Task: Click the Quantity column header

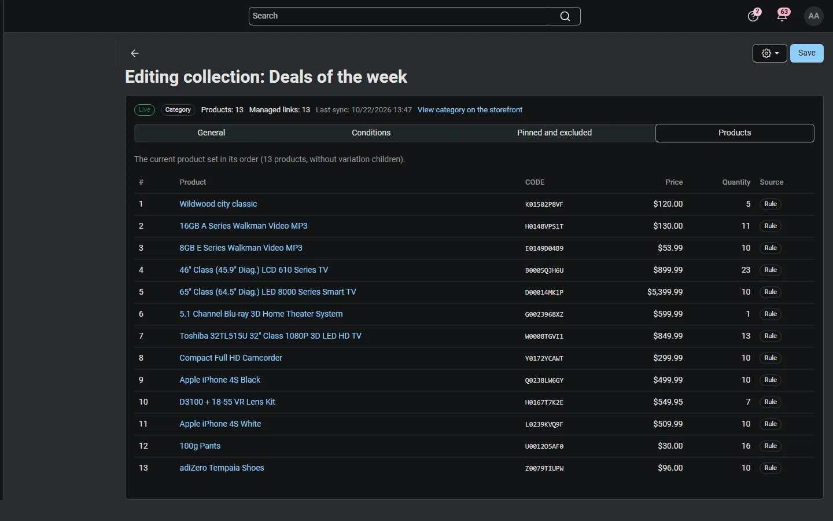Action: [x=736, y=182]
